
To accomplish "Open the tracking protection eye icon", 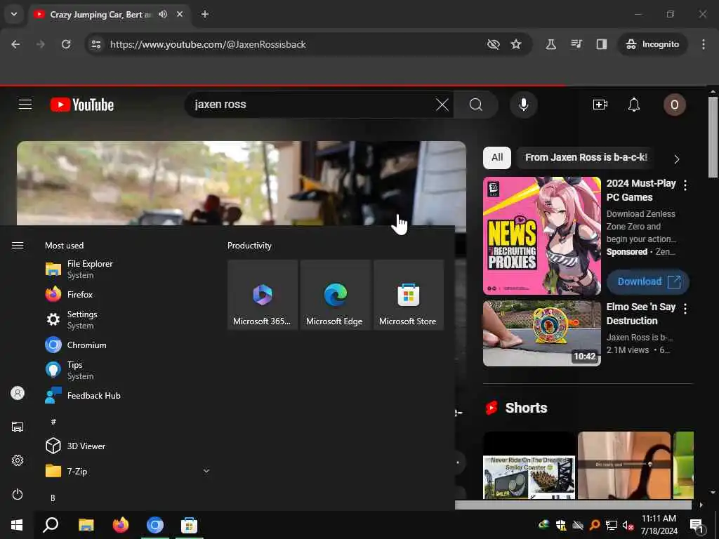I will (494, 44).
